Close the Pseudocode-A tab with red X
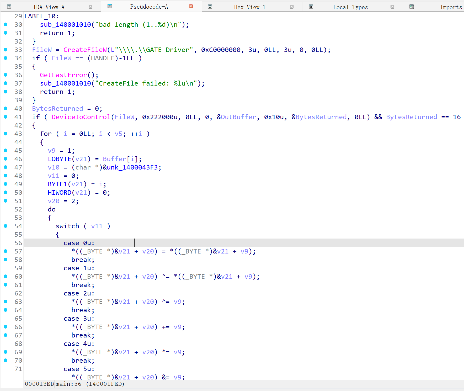This screenshot has height=391, width=464. [191, 6]
